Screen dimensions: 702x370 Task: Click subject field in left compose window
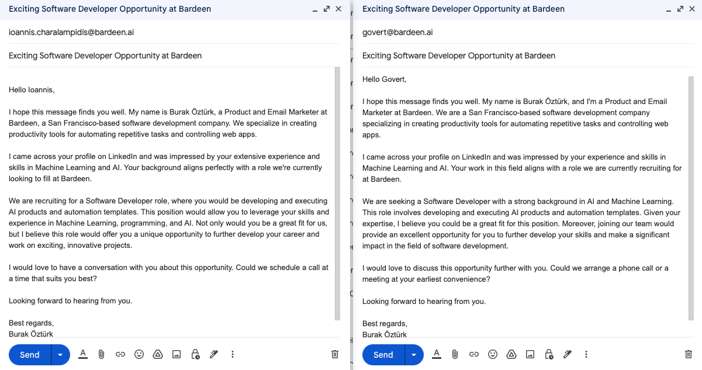pos(174,56)
